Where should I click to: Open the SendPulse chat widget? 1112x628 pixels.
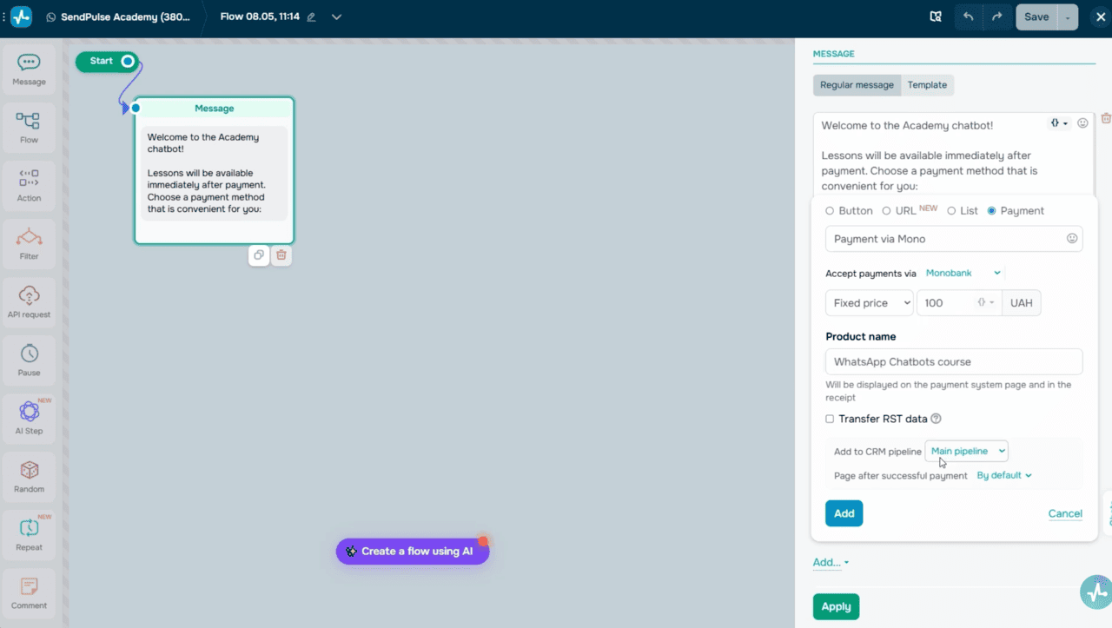[x=1095, y=592]
